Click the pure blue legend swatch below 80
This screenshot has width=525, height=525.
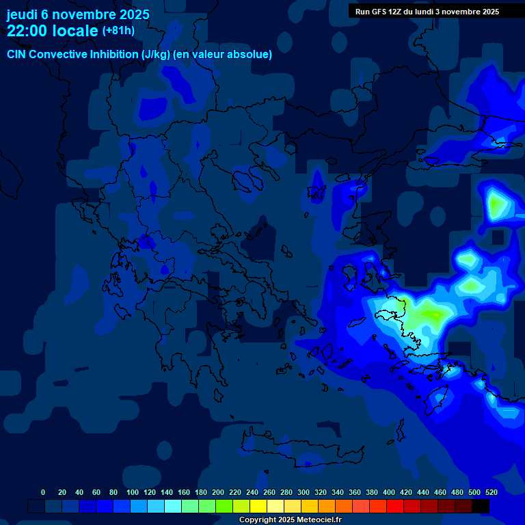(105, 507)
